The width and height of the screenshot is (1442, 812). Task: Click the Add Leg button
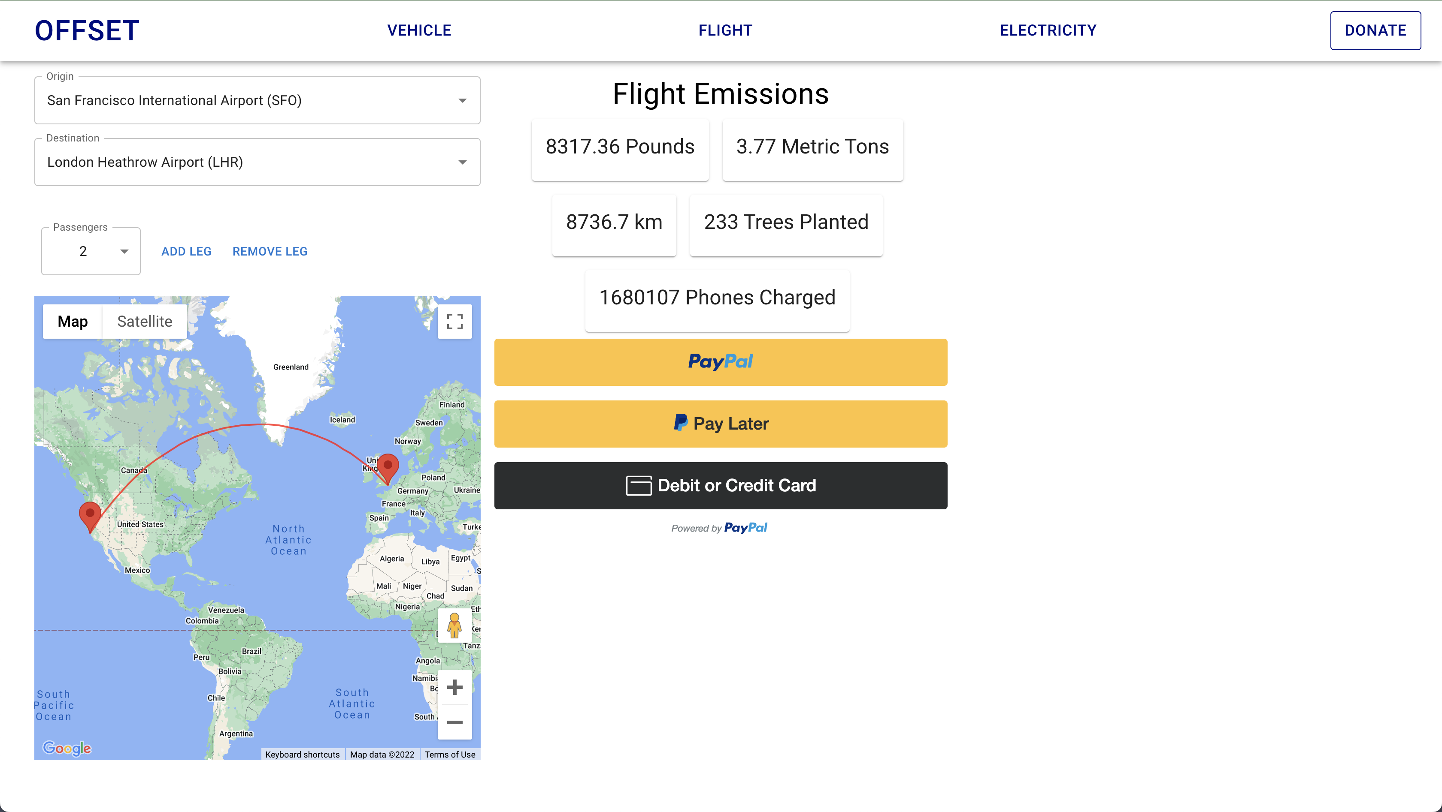click(186, 252)
